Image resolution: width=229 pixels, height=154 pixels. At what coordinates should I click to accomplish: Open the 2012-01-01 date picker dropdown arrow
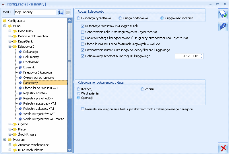177,56
